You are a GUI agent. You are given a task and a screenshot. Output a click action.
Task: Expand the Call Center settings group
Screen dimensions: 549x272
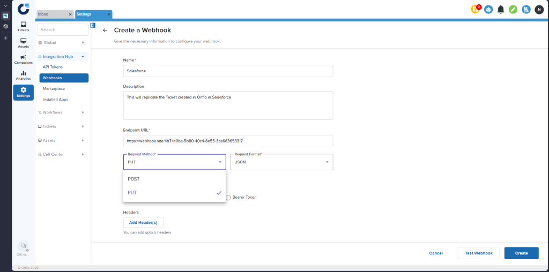click(63, 155)
